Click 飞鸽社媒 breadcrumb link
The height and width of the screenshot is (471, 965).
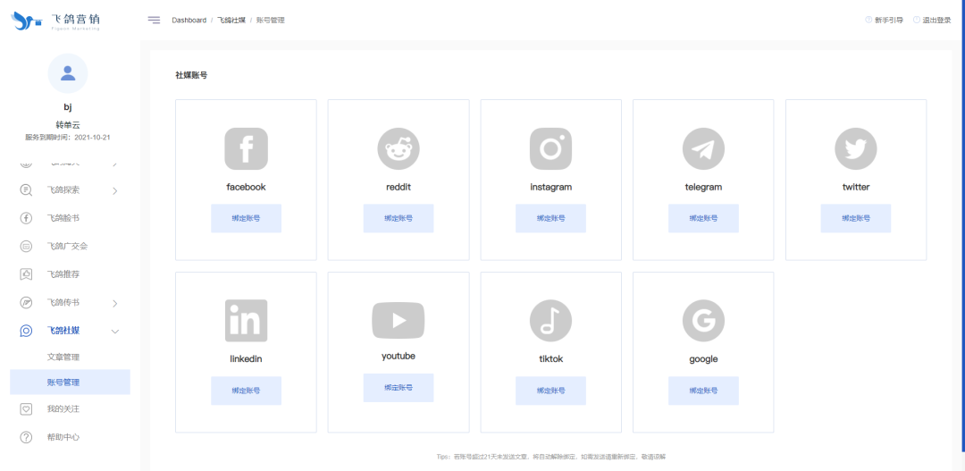point(231,20)
